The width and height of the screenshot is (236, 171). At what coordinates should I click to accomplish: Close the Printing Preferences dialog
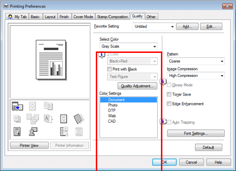228,6
